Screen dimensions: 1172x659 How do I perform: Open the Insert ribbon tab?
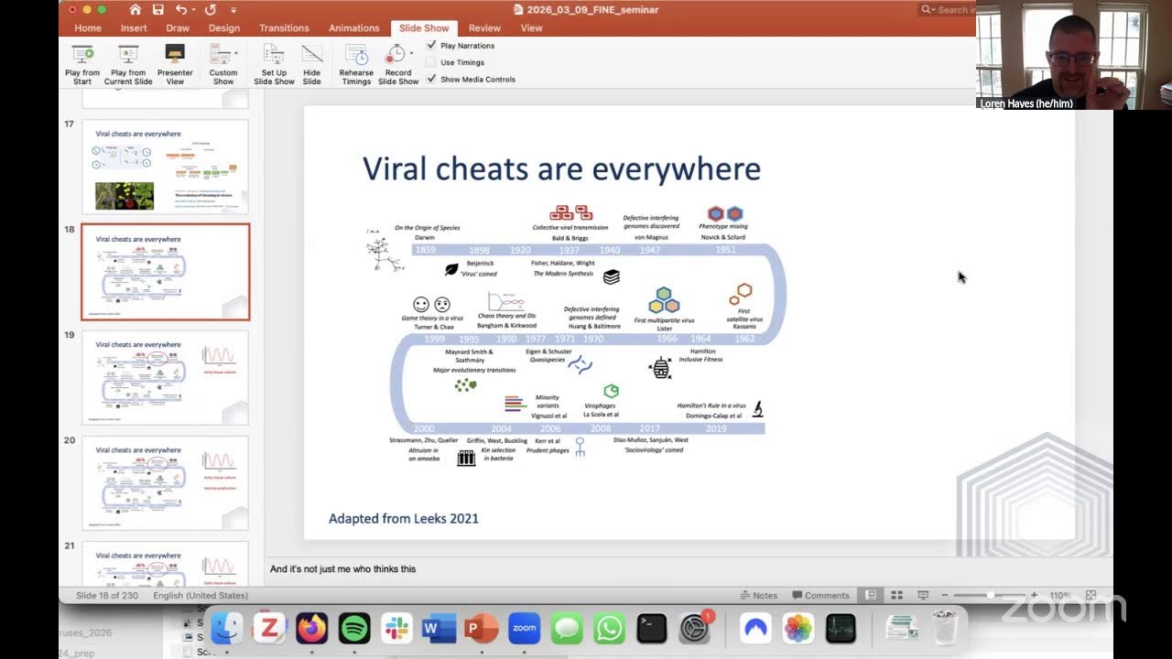[134, 28]
